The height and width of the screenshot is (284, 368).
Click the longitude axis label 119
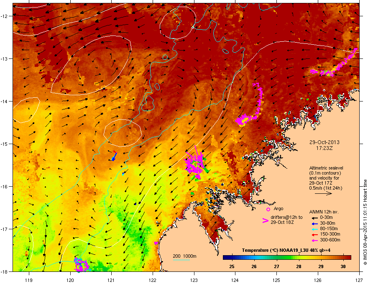point(29,280)
